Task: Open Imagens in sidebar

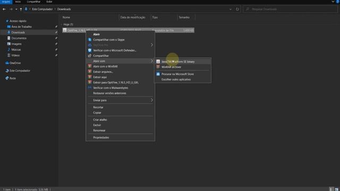Action: point(16,44)
